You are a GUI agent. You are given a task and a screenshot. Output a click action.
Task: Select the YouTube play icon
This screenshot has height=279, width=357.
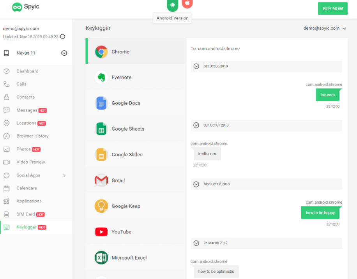101,232
